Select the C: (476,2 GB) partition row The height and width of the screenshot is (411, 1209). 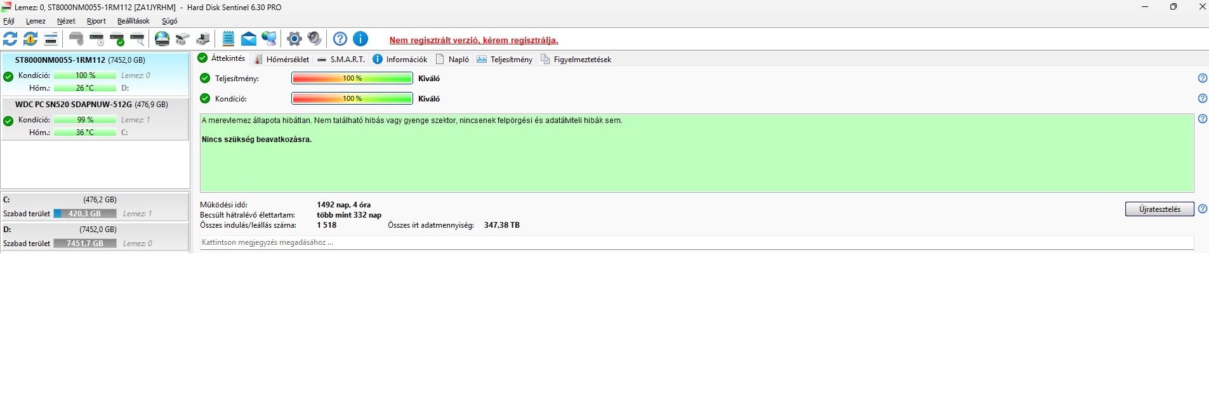95,207
